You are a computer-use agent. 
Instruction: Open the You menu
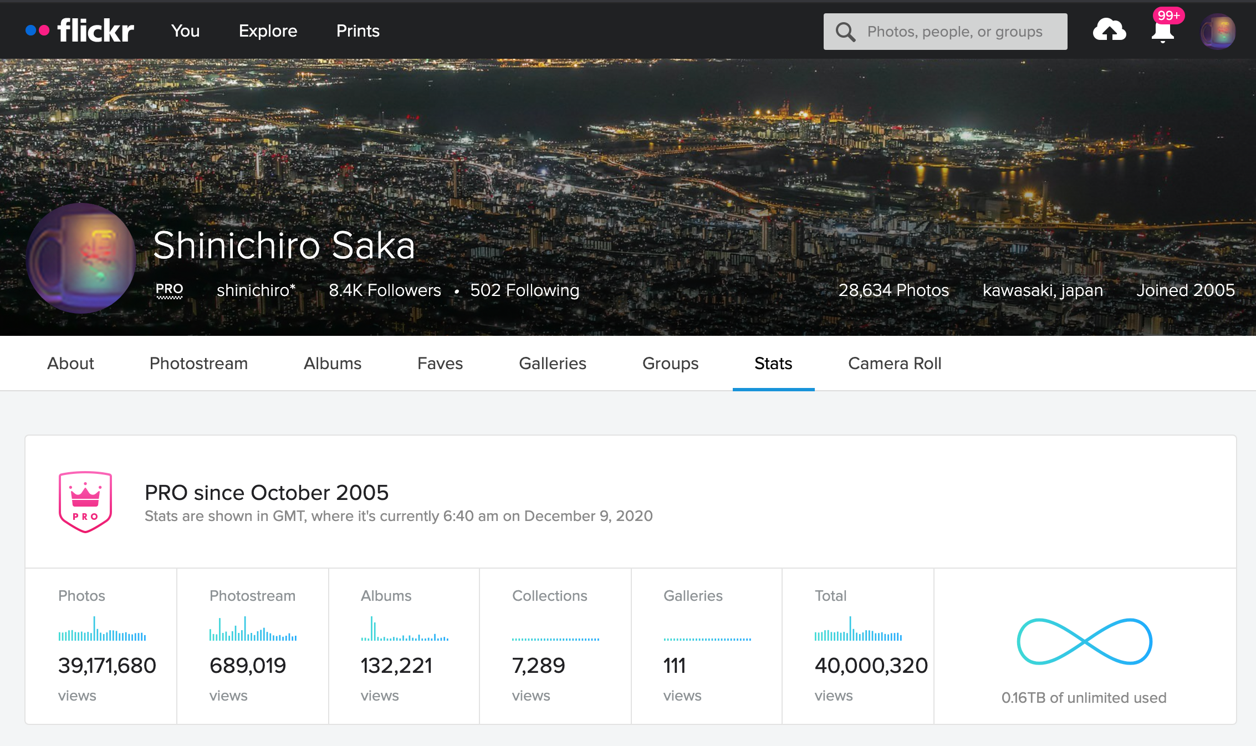pyautogui.click(x=185, y=31)
